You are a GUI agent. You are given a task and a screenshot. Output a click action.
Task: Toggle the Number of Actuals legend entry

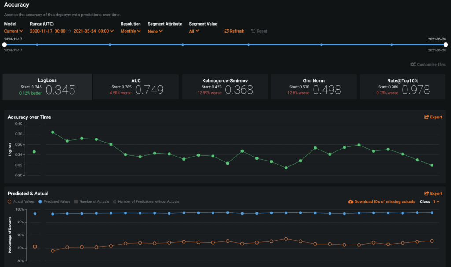click(x=92, y=201)
